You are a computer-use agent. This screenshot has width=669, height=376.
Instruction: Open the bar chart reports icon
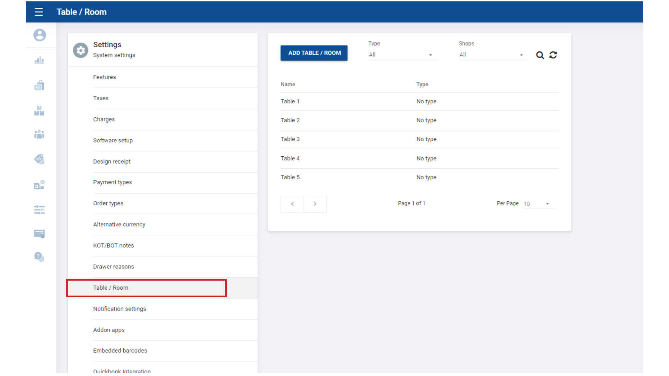coord(39,60)
